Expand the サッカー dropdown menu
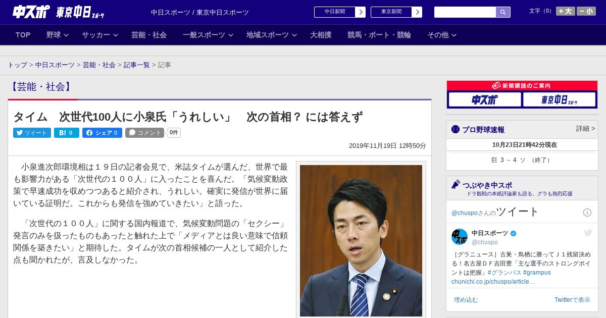The width and height of the screenshot is (606, 318). click(x=99, y=35)
